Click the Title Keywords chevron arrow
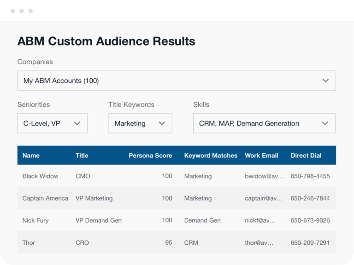The height and width of the screenshot is (265, 354). [162, 123]
